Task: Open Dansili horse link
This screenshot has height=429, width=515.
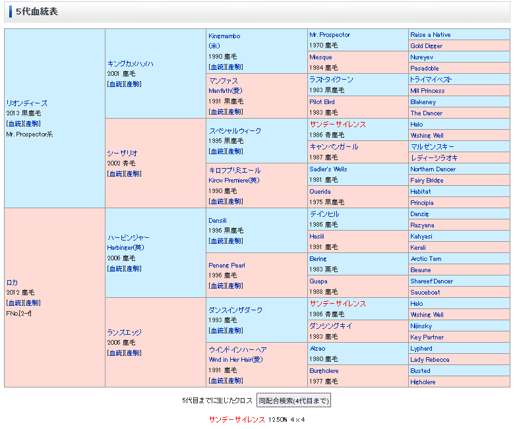Action: click(218, 221)
